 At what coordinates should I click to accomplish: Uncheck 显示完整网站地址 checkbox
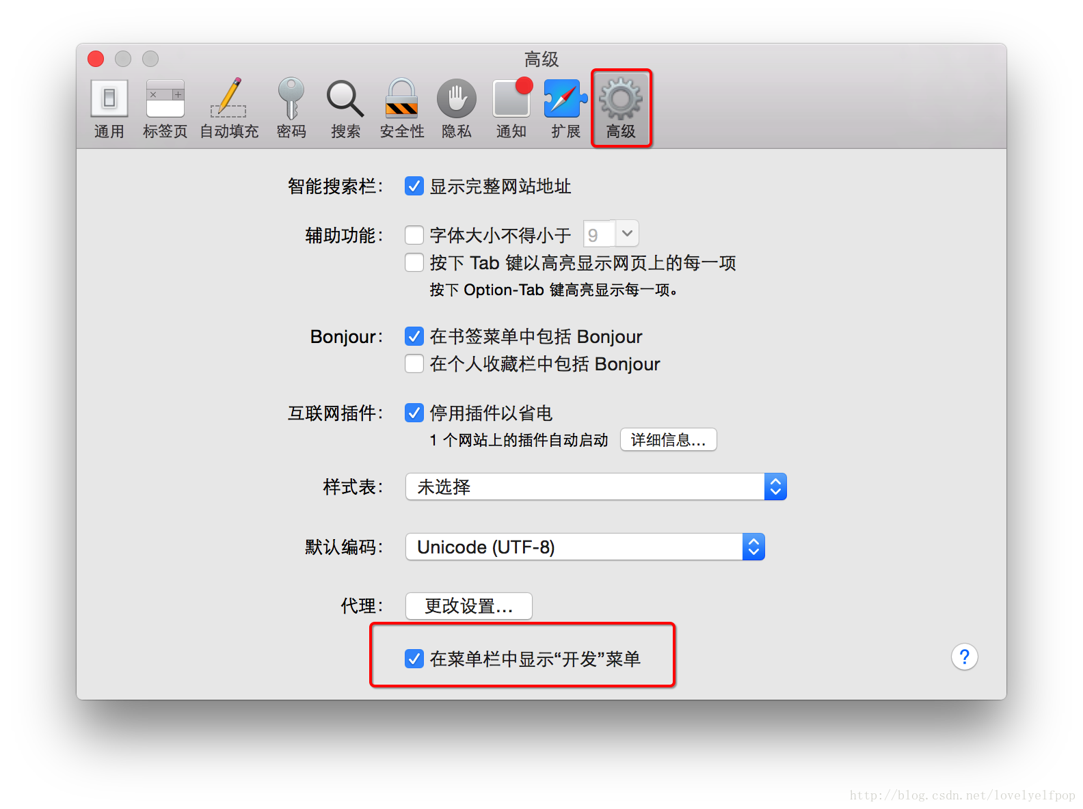click(414, 186)
